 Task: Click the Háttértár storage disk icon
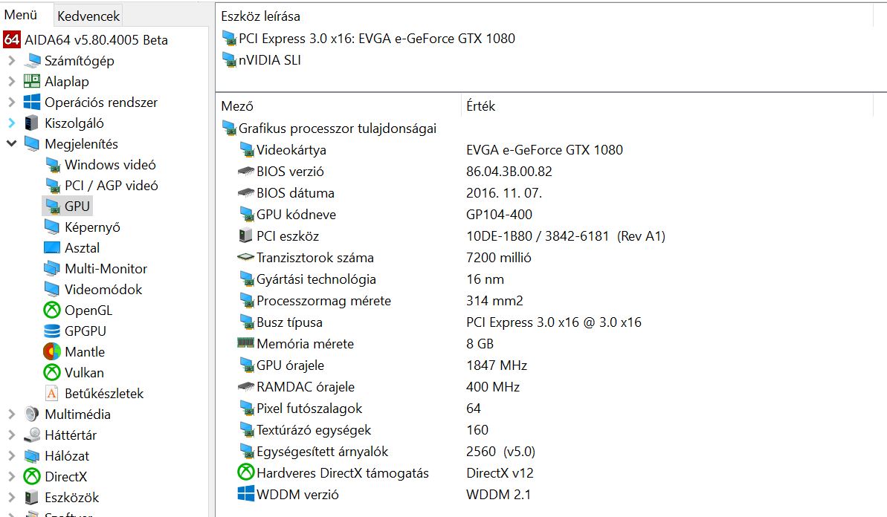(32, 435)
